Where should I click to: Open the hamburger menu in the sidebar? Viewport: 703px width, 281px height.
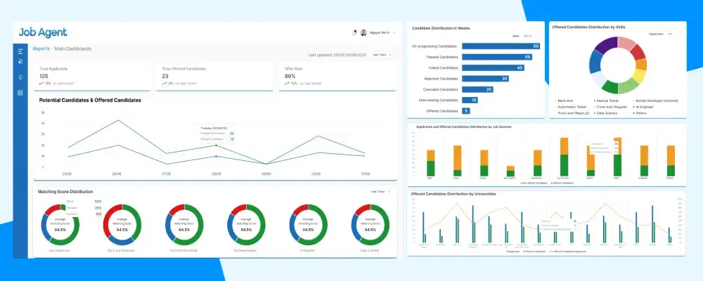coord(20,51)
